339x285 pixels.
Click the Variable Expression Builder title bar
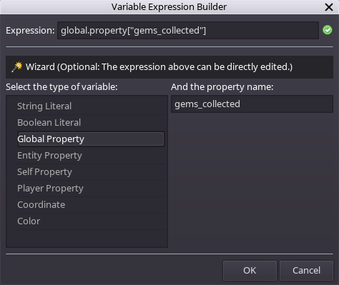pyautogui.click(x=169, y=7)
